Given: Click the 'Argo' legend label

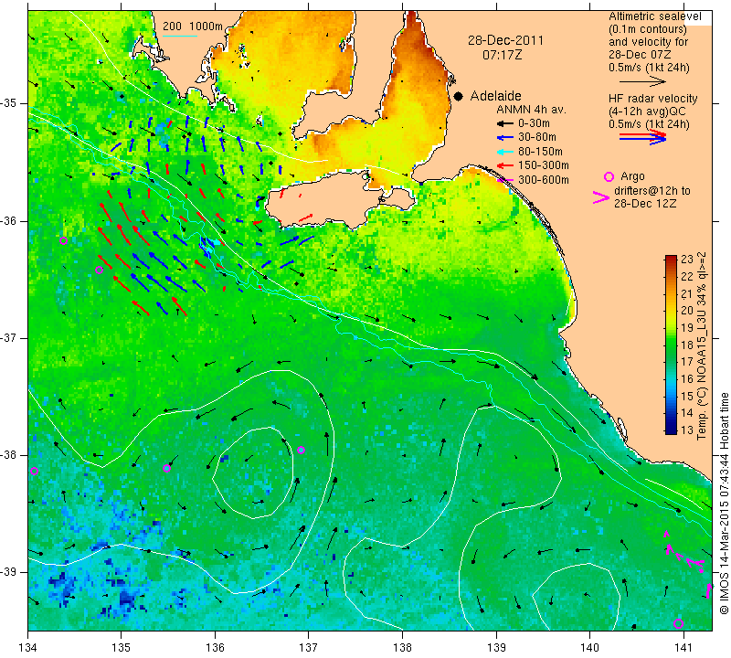Looking at the screenshot, I should coord(632,176).
